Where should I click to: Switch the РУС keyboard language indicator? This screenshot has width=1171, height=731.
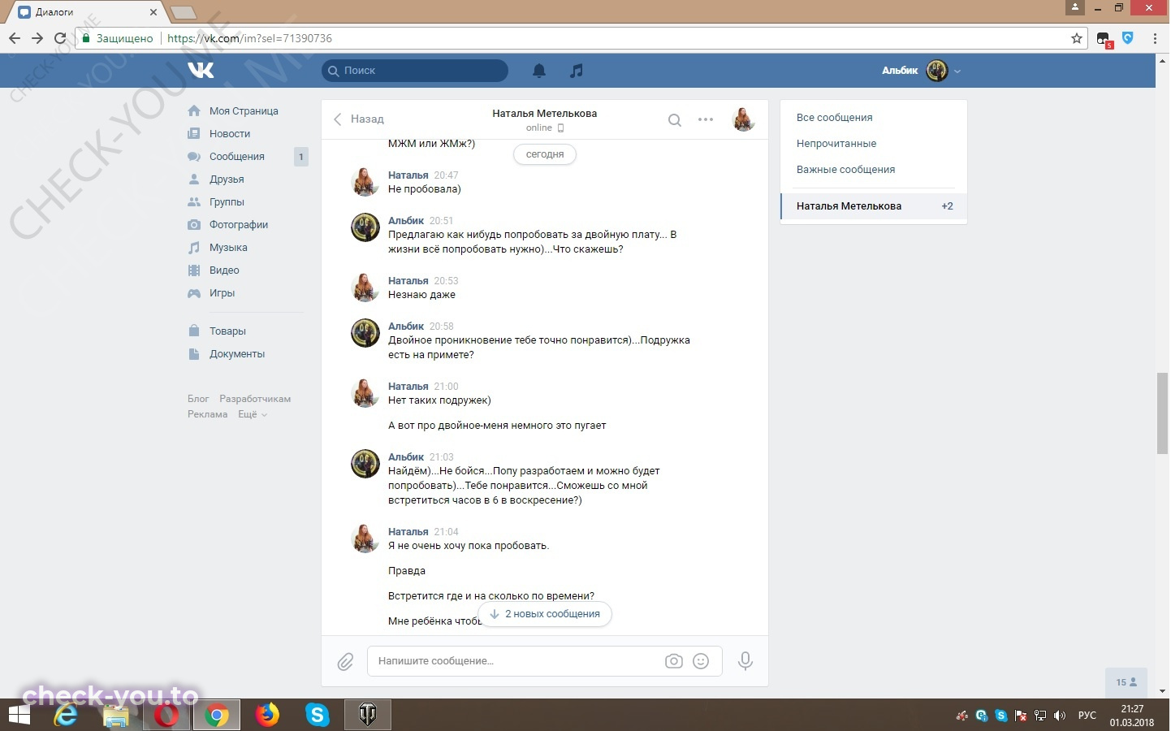tap(1087, 716)
